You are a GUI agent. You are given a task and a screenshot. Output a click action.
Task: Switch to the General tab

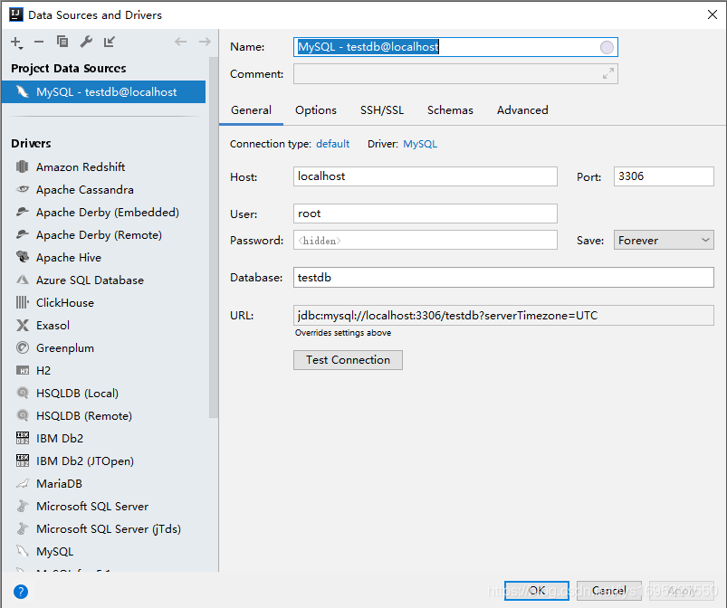(252, 110)
